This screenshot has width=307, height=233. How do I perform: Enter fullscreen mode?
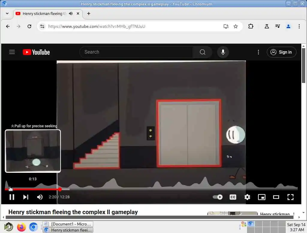click(x=290, y=197)
